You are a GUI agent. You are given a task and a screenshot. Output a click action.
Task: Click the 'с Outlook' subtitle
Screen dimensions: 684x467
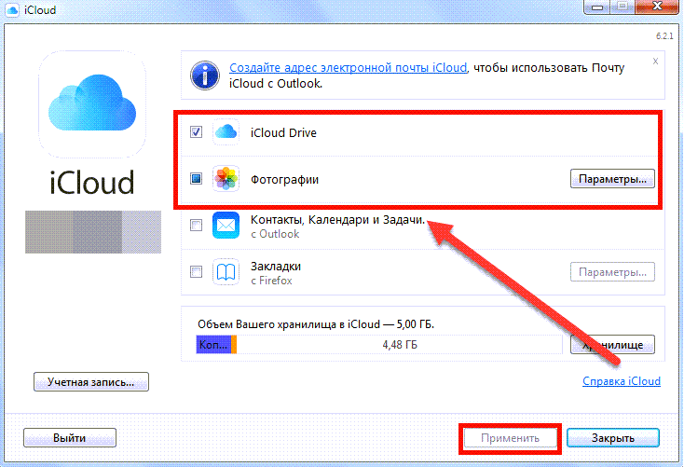pyautogui.click(x=275, y=234)
